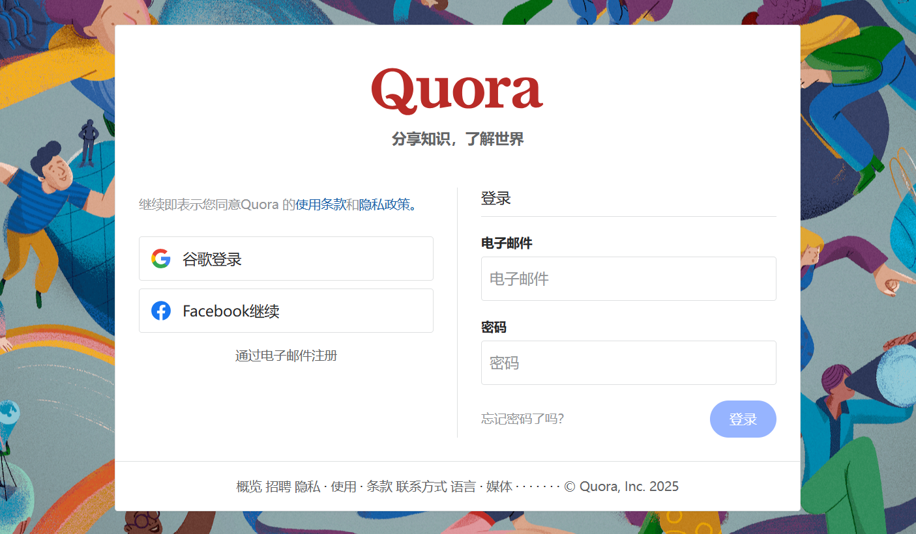Focus the 密码 password input field
Screen dimensions: 916x534
[628, 363]
